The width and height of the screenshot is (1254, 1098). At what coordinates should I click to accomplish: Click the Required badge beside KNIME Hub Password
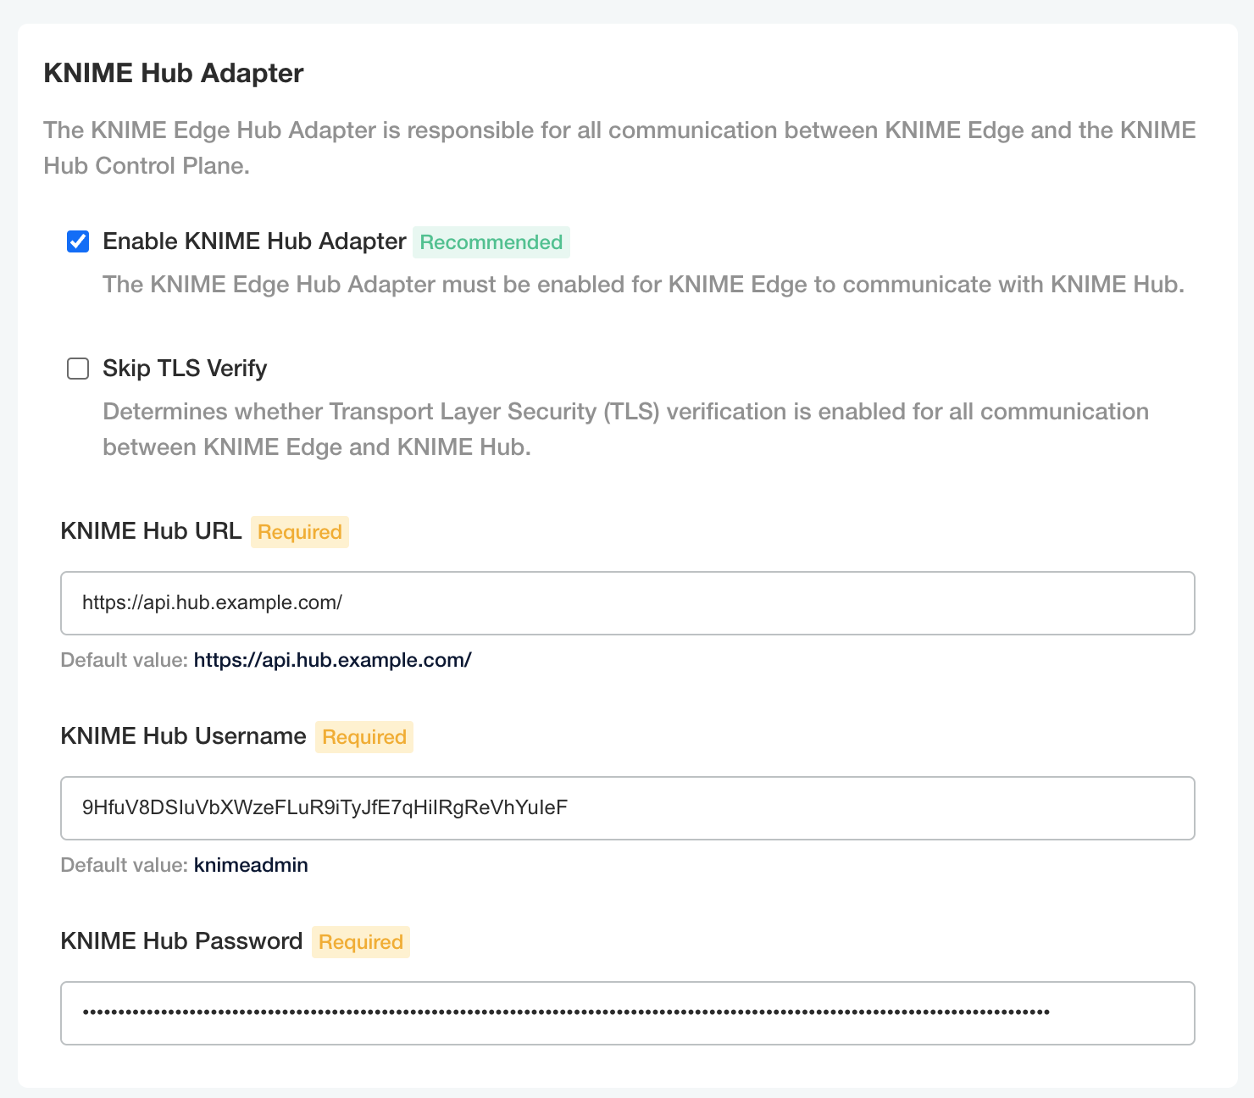(x=361, y=942)
